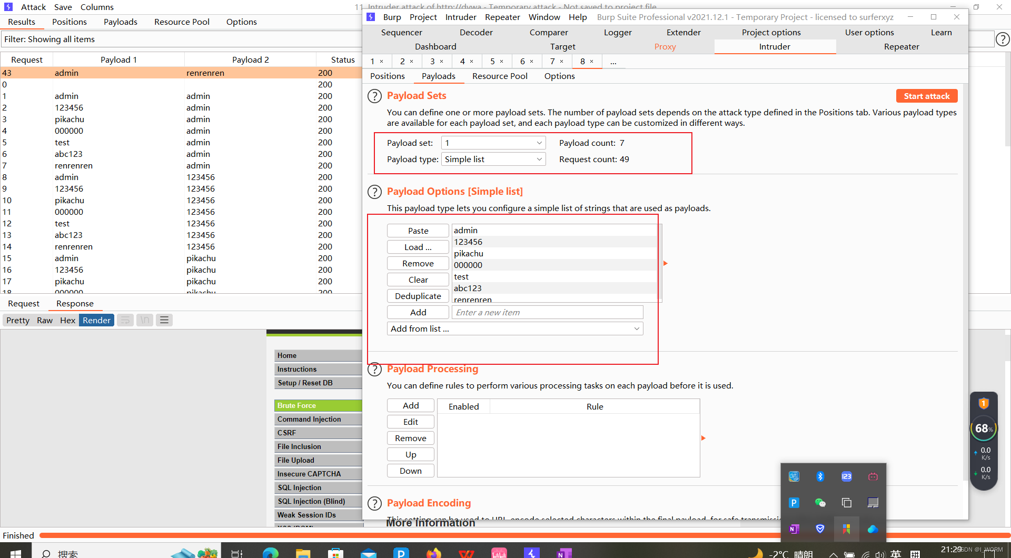Click SQL Injection in rendered DVWA menu

(x=318, y=488)
